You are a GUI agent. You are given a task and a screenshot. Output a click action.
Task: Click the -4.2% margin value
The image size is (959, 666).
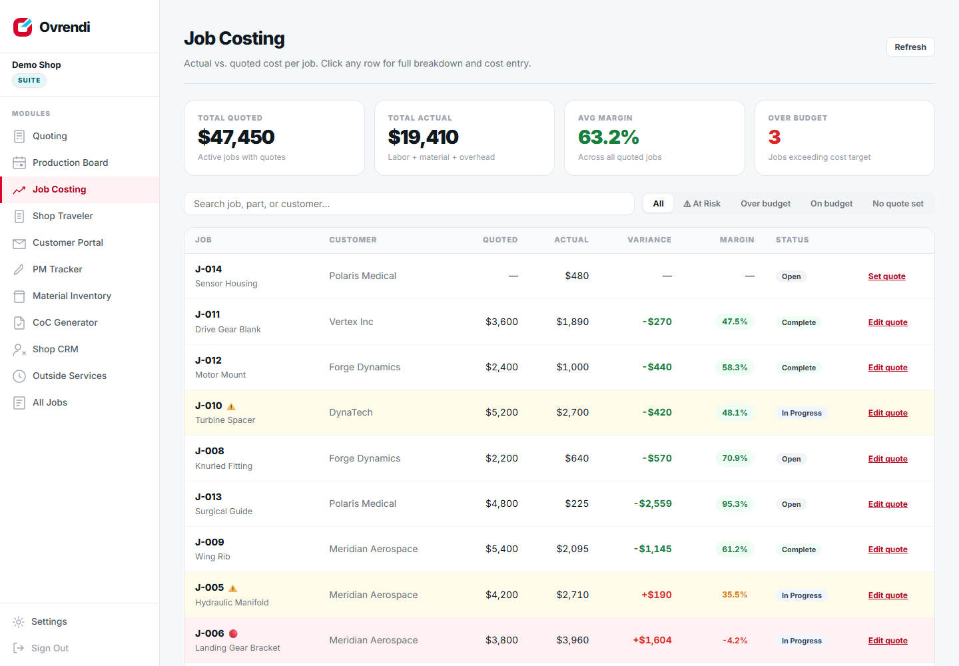pos(735,641)
